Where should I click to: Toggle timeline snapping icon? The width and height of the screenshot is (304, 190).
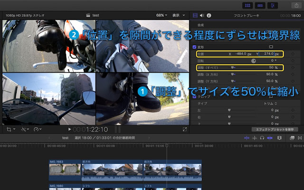[x=270, y=138]
